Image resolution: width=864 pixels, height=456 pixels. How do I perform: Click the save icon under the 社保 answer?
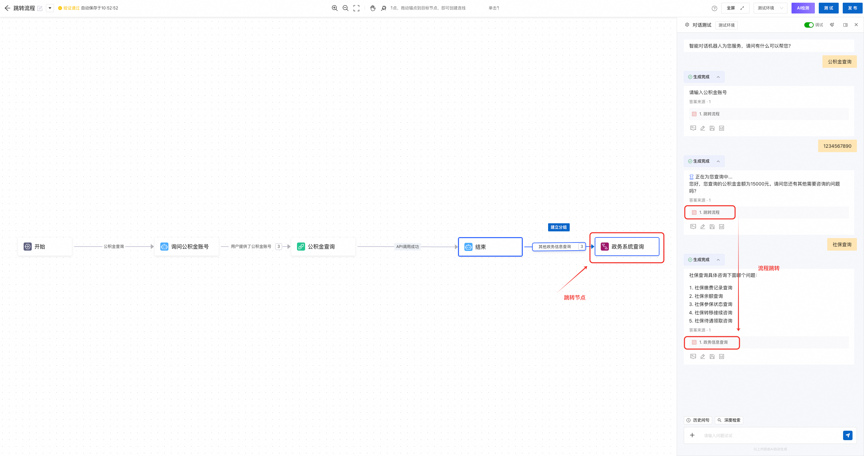(712, 357)
